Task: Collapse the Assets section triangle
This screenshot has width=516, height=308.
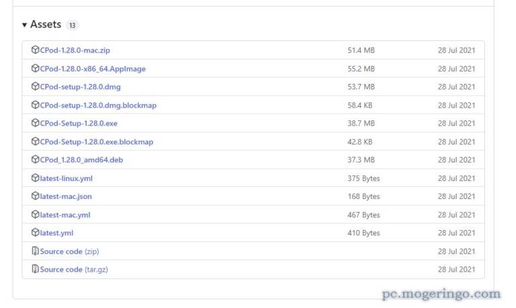Action: pyautogui.click(x=25, y=25)
